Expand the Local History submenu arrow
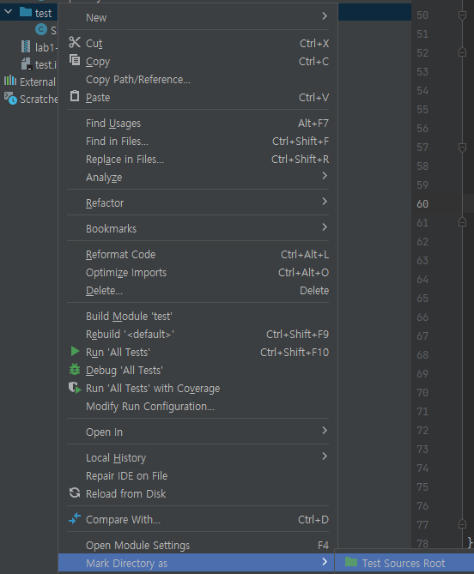The image size is (474, 574). (x=325, y=456)
